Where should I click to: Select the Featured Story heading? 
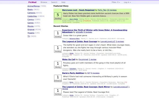(x=61, y=6)
